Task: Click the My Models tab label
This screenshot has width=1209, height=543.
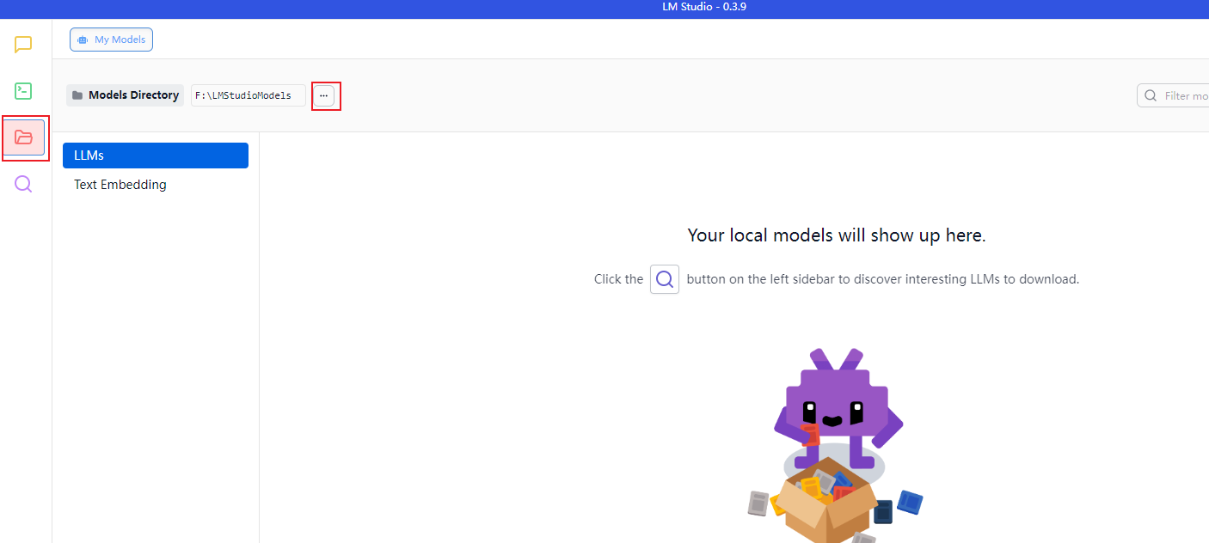Action: (x=120, y=40)
